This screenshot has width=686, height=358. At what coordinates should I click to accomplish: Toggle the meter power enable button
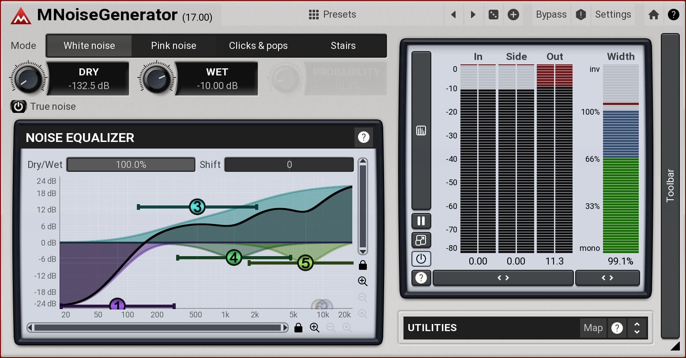[421, 259]
